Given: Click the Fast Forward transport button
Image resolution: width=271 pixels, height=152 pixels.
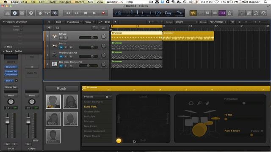Looking at the screenshot, I should [x=77, y=13].
